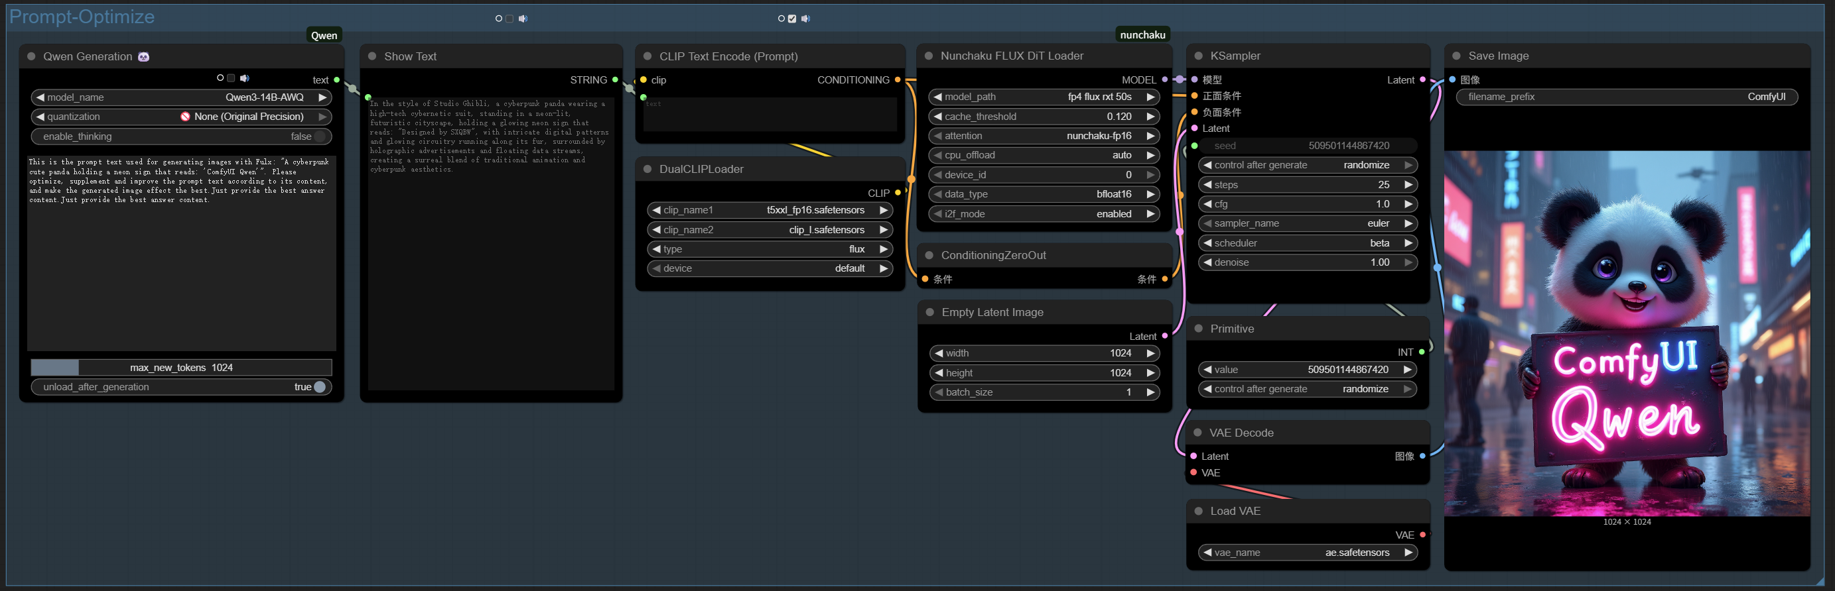Open the data_type dropdown showing bfloat16
This screenshot has width=1835, height=591.
pyautogui.click(x=1044, y=194)
